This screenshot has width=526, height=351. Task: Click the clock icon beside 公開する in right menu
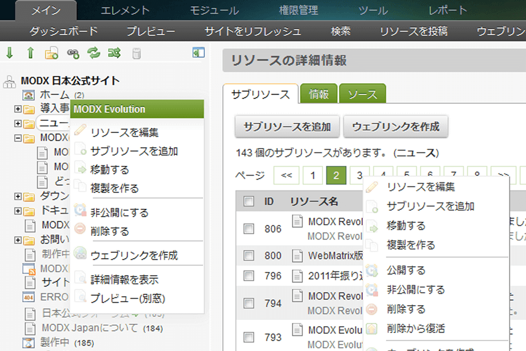pos(372,270)
